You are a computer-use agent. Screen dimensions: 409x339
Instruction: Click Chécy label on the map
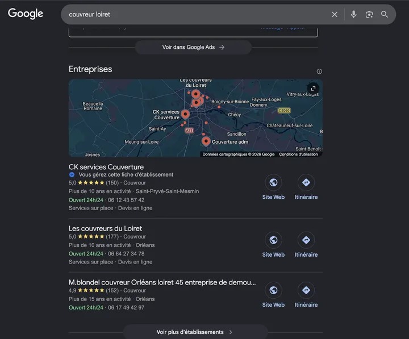point(235,115)
